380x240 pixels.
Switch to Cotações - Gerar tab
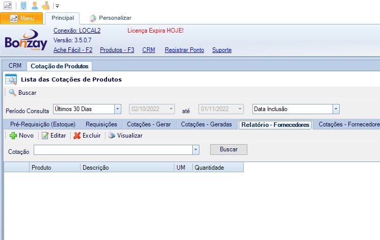coord(149,124)
